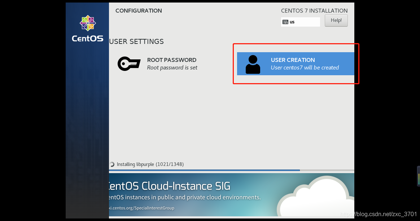The height and width of the screenshot is (221, 420).
Task: Click the 'Installing libpurple (1021/1348)' status text
Action: click(x=150, y=164)
